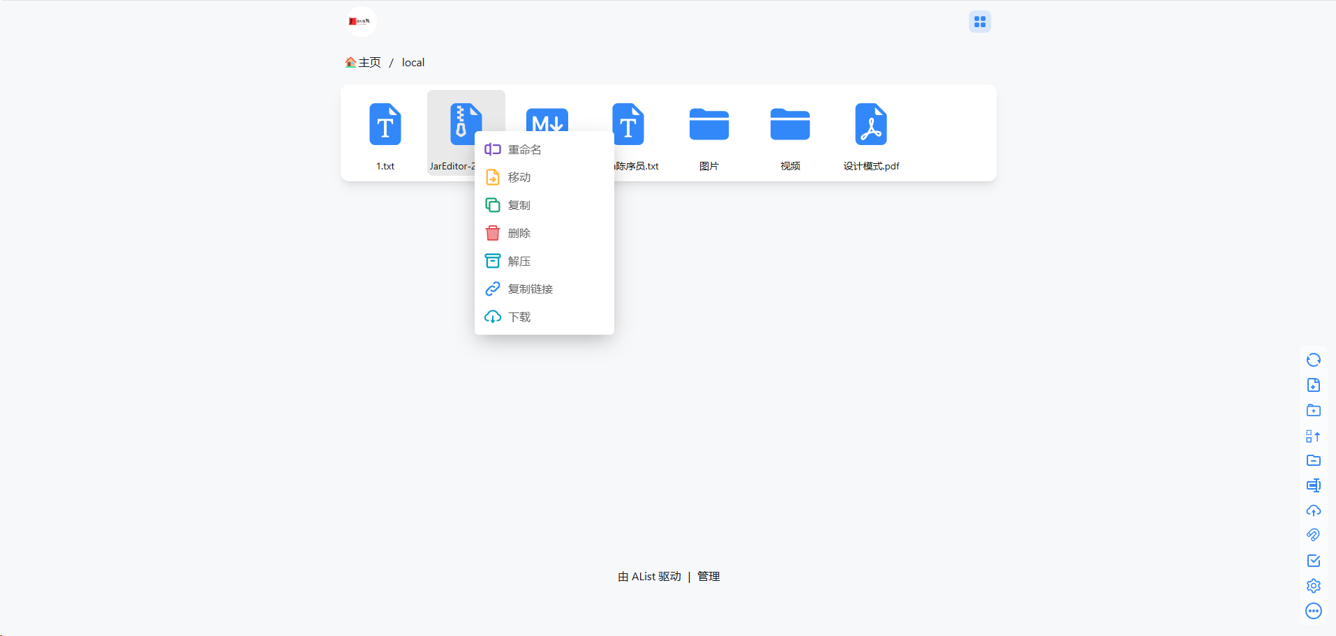Click the batch rename icon
The image size is (1336, 636).
point(1313,485)
